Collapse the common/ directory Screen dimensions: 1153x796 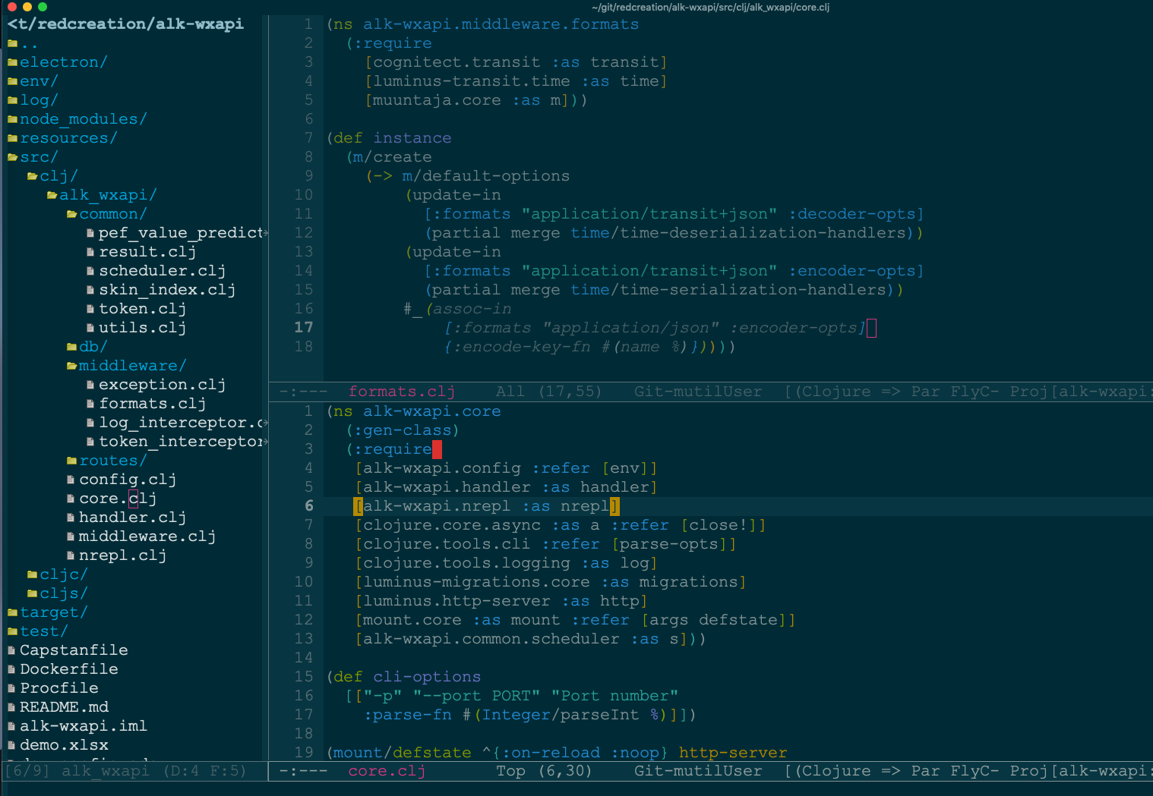click(x=113, y=214)
